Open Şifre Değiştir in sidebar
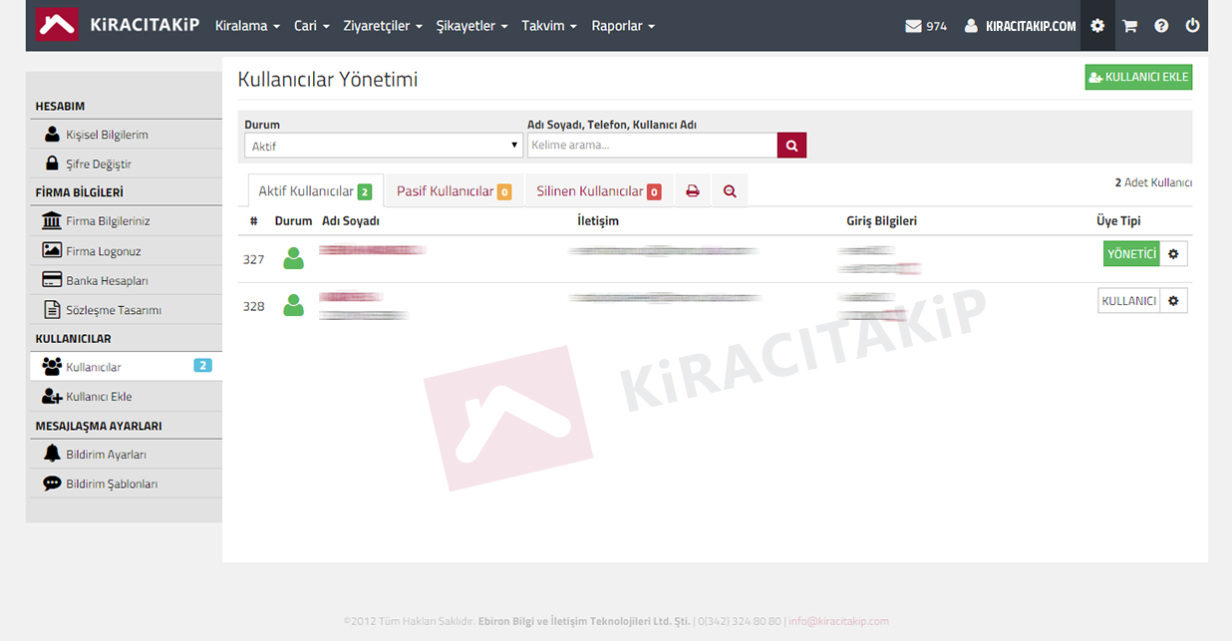 (x=125, y=163)
